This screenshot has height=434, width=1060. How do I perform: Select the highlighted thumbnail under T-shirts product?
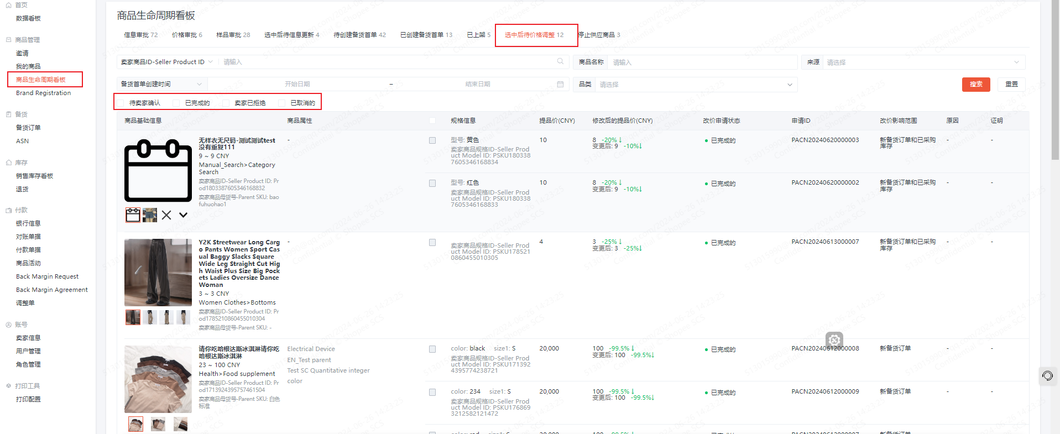pos(135,424)
